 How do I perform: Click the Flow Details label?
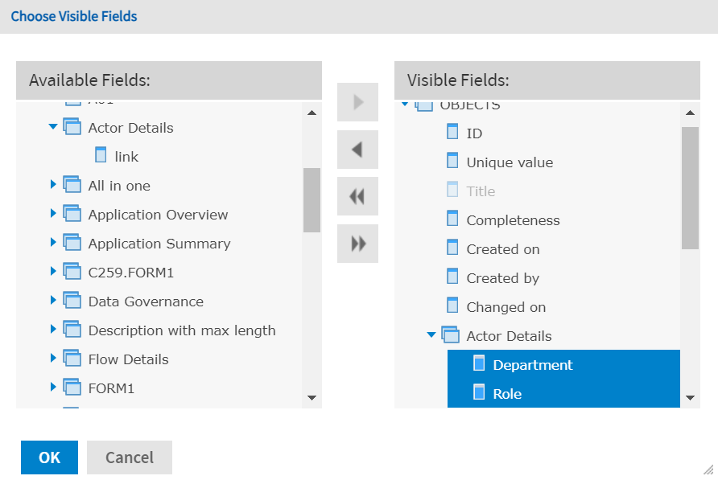(x=128, y=359)
